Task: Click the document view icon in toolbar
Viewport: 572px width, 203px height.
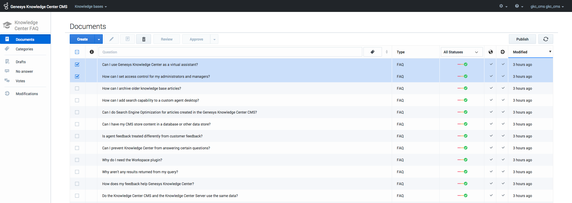Action: 128,39
